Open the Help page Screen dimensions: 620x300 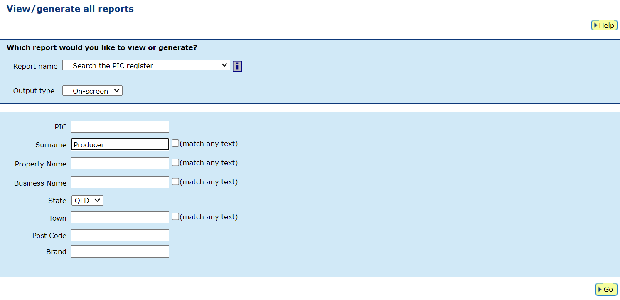(x=604, y=25)
